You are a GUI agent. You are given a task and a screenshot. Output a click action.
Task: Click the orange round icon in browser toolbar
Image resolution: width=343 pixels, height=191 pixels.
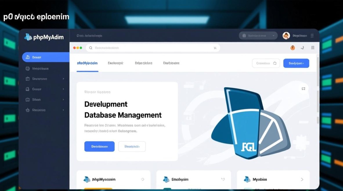(x=293, y=48)
